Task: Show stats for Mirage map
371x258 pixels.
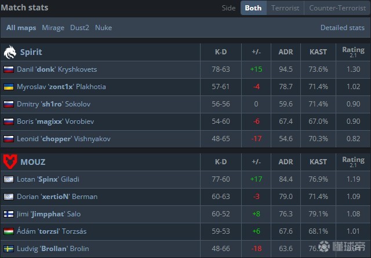Action: click(53, 28)
